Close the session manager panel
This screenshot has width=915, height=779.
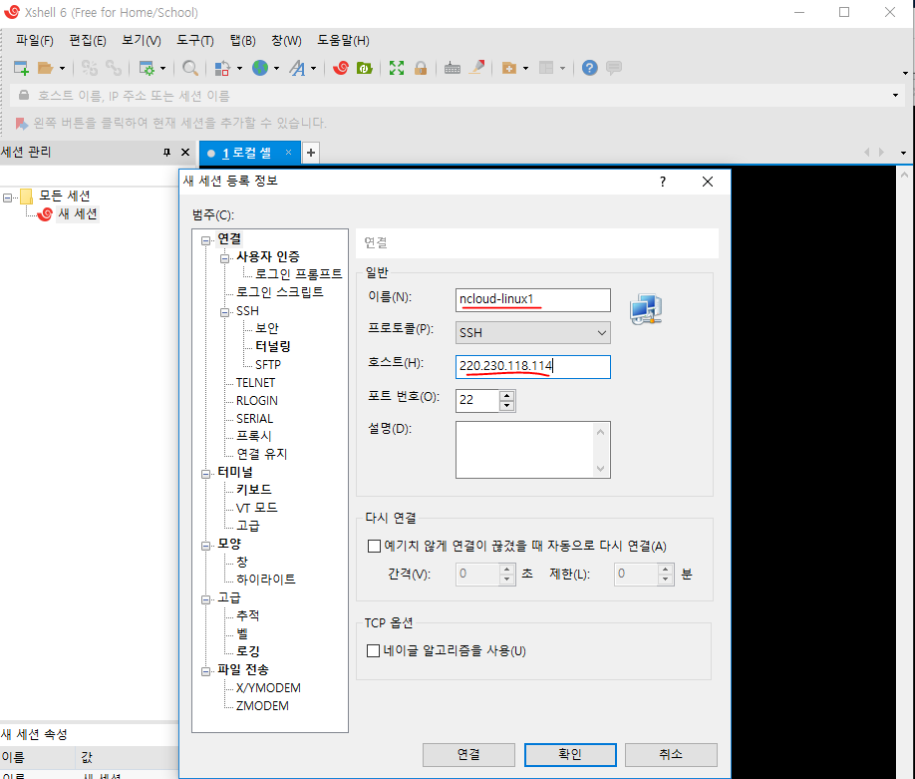[x=185, y=153]
